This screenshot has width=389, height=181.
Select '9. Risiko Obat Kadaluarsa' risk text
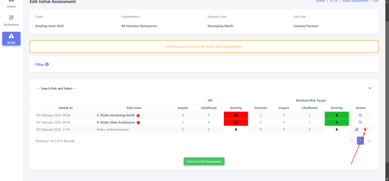[x=116, y=122]
